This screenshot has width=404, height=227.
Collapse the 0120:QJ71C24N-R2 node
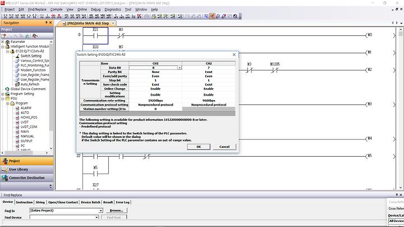(8, 51)
